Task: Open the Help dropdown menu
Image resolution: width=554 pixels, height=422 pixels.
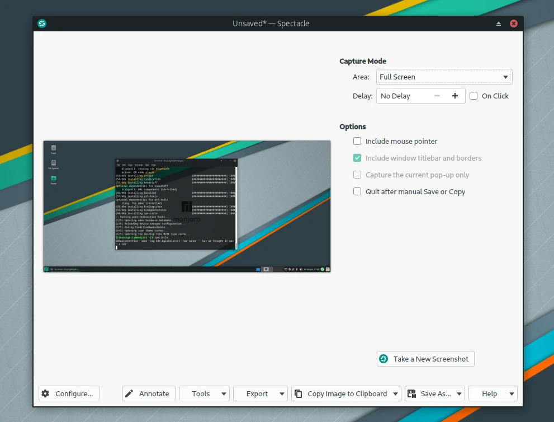Action: [x=493, y=393]
